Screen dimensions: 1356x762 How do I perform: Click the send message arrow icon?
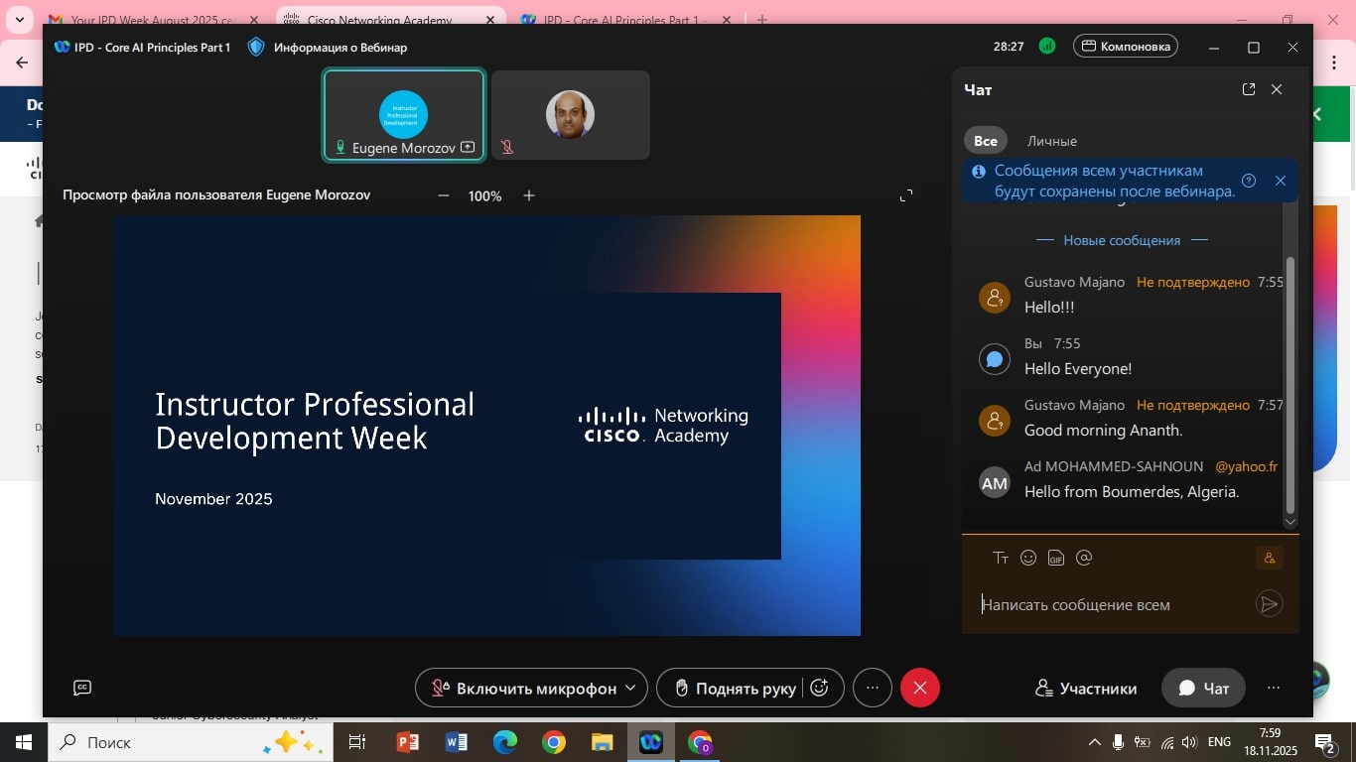(x=1269, y=604)
